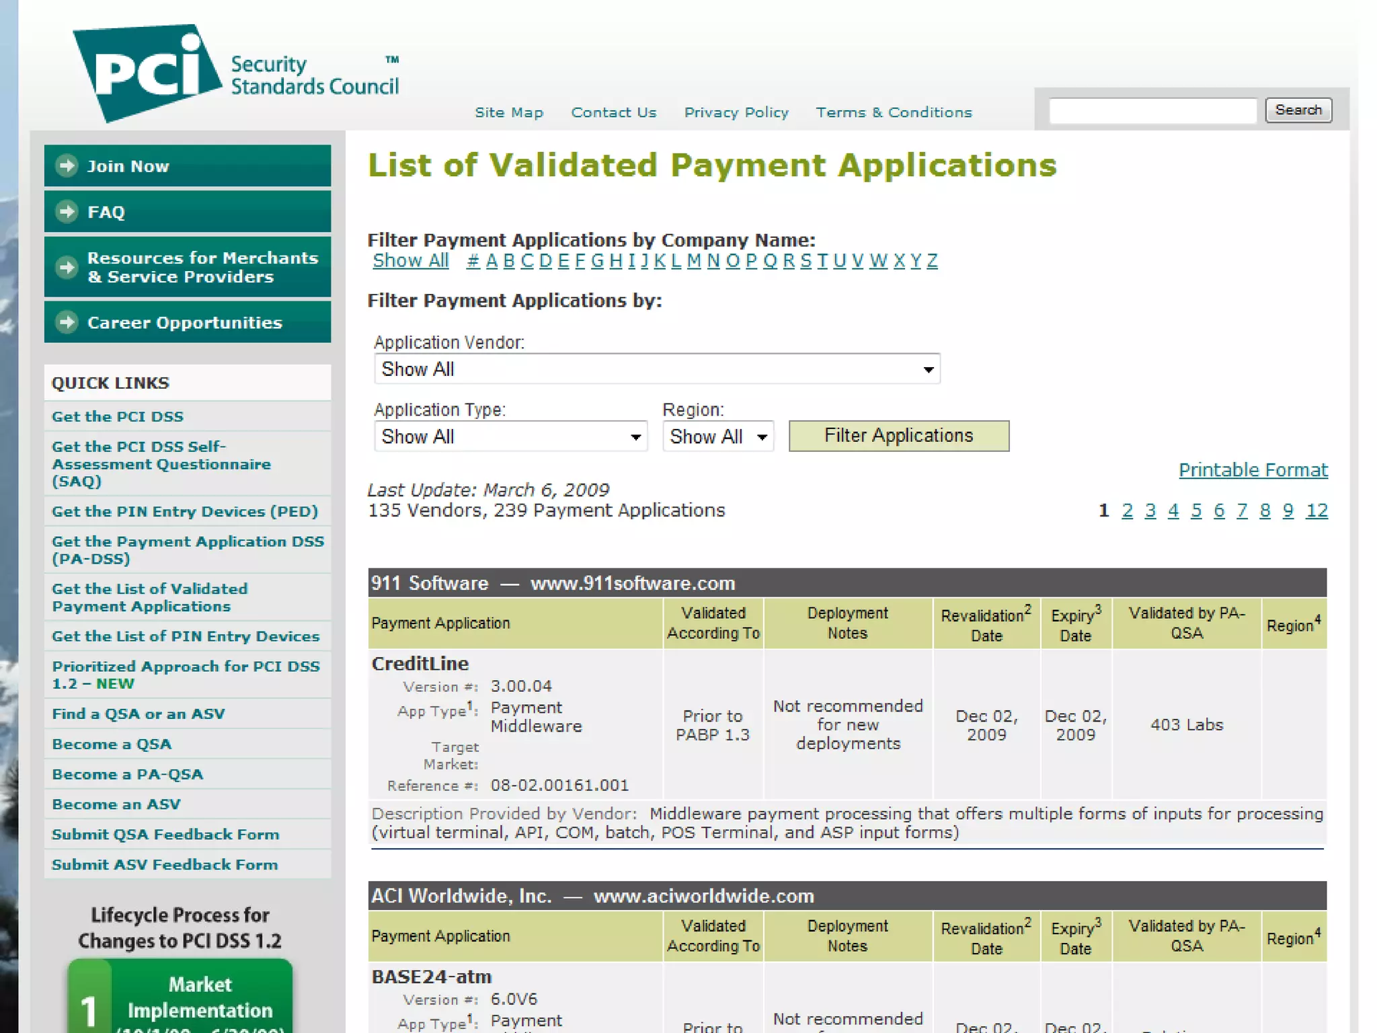Open Resources for Merchants & Service Providers

point(188,267)
